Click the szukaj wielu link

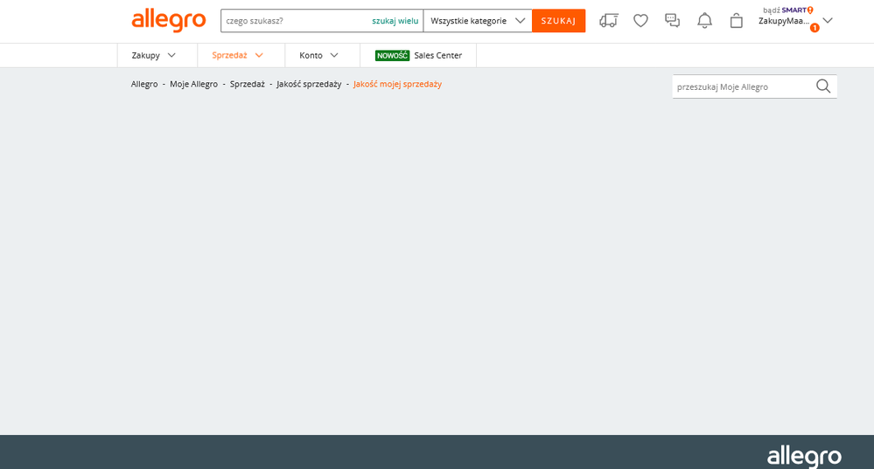[395, 21]
